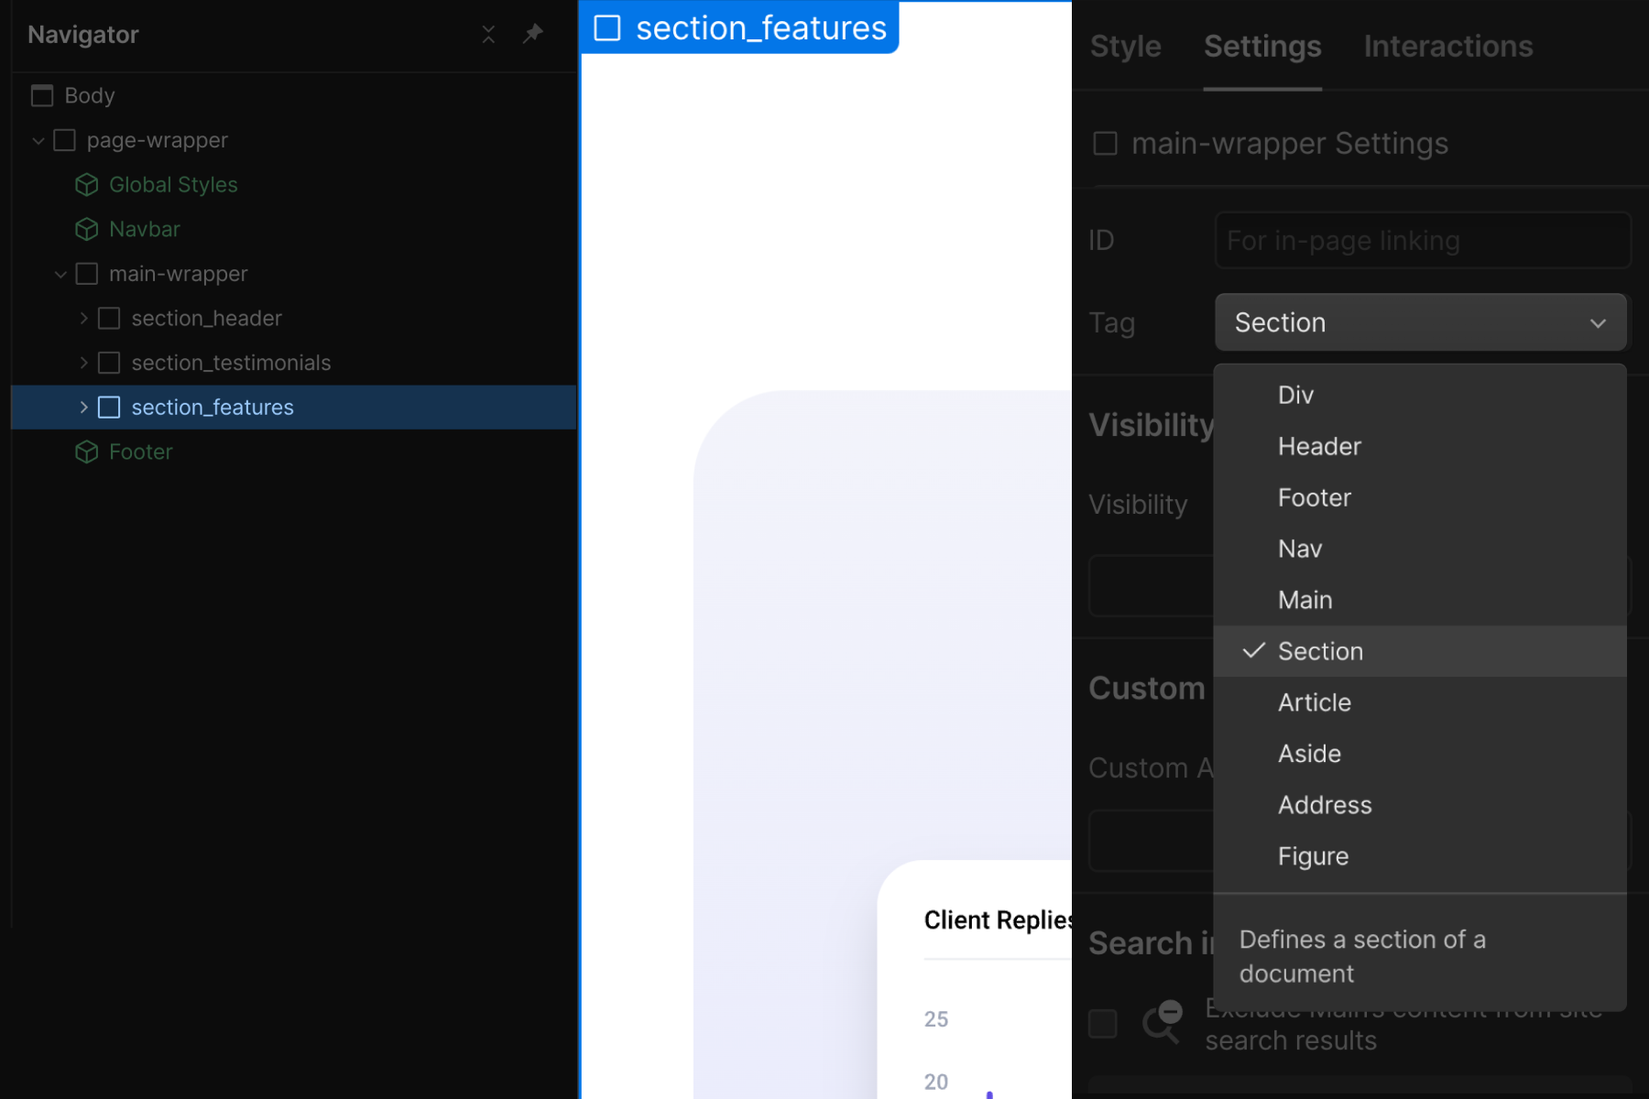Viewport: 1649px width, 1099px height.
Task: Click the checkbox in the section_features label badge
Action: pyautogui.click(x=607, y=28)
